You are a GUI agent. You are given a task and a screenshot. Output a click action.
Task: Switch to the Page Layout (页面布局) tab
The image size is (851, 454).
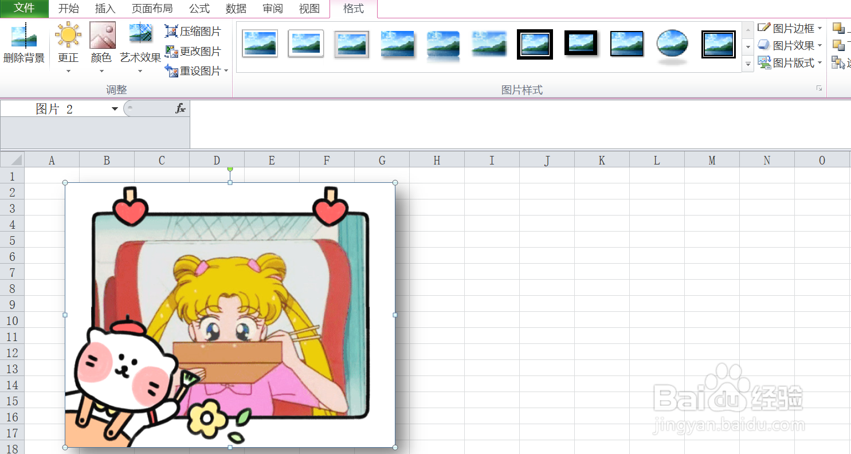click(152, 9)
